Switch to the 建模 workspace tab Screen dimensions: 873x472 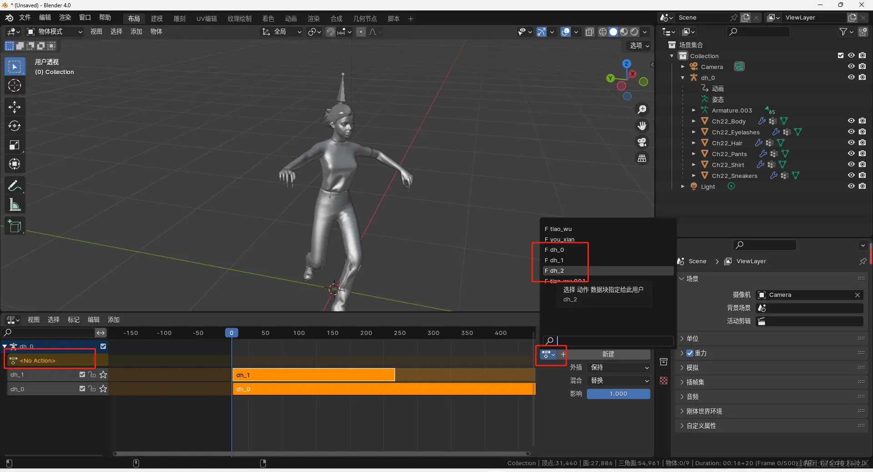click(x=157, y=19)
